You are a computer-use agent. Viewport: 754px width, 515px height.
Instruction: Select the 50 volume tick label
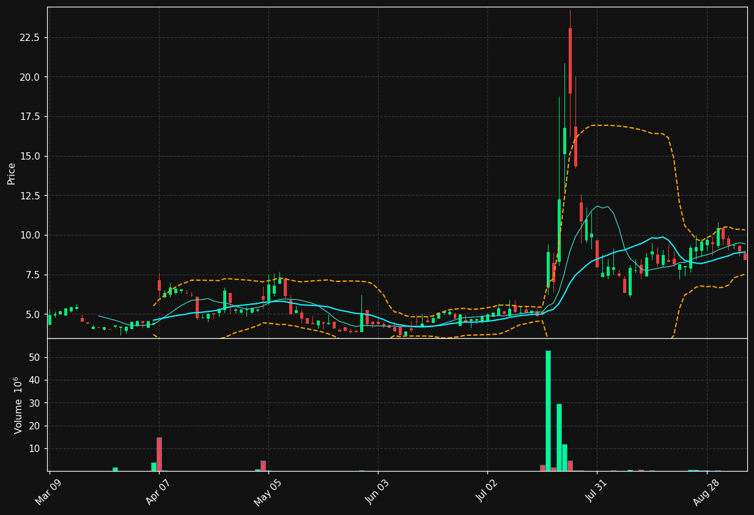(x=34, y=357)
